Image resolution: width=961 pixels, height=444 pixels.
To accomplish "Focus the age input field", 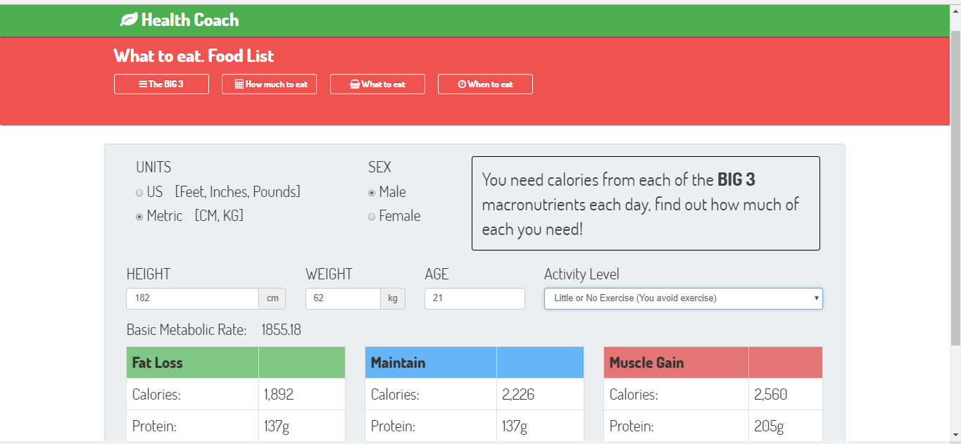I will [x=475, y=298].
